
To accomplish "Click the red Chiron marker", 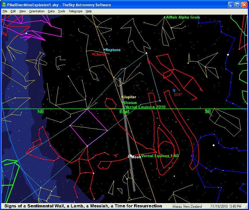I will (93, 54).
